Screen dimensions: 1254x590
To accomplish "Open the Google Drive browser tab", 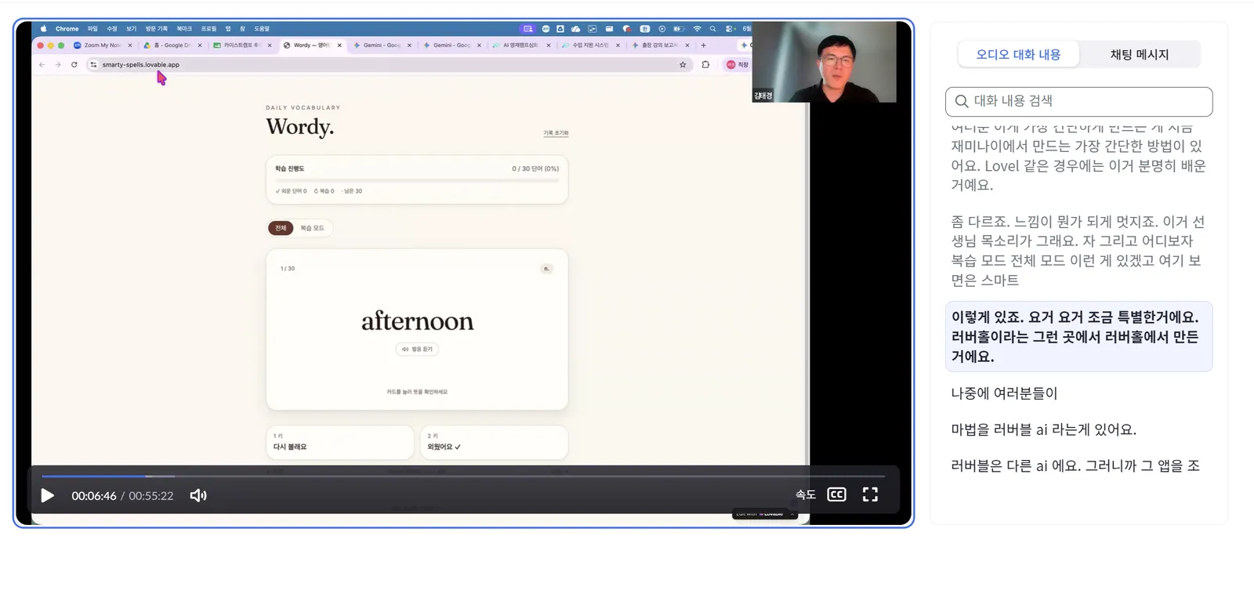I will tap(172, 45).
